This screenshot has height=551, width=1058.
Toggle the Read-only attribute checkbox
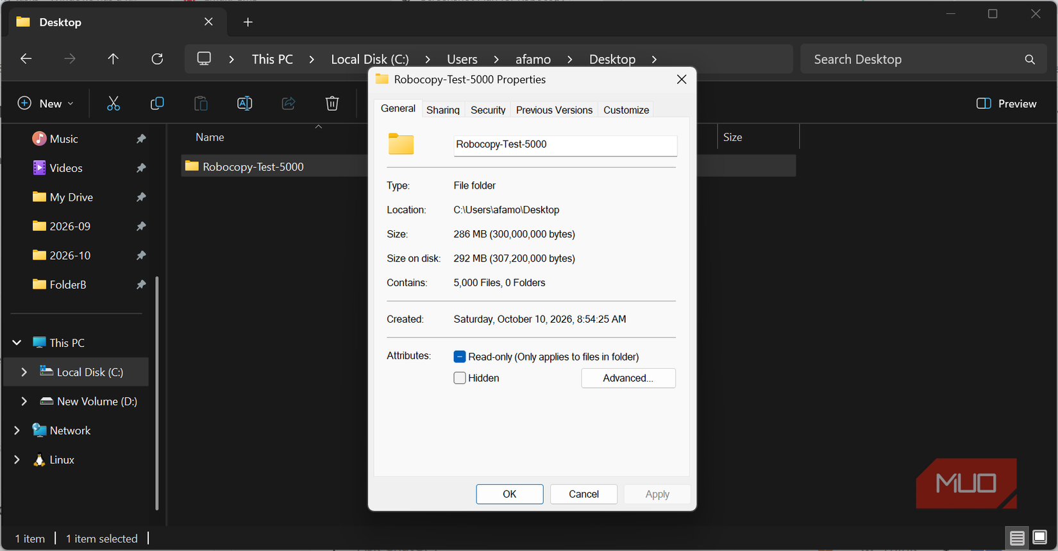460,357
